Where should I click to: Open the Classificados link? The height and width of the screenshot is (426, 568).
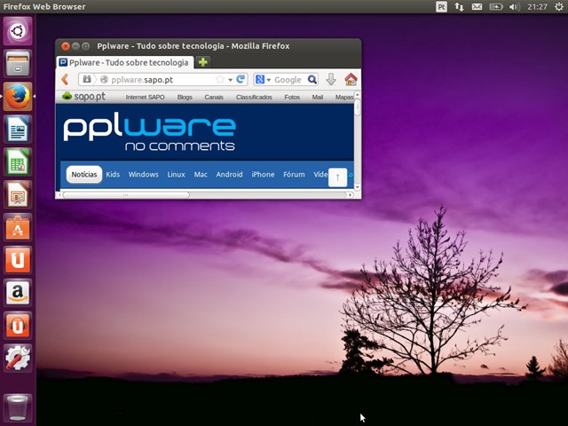pyautogui.click(x=254, y=97)
